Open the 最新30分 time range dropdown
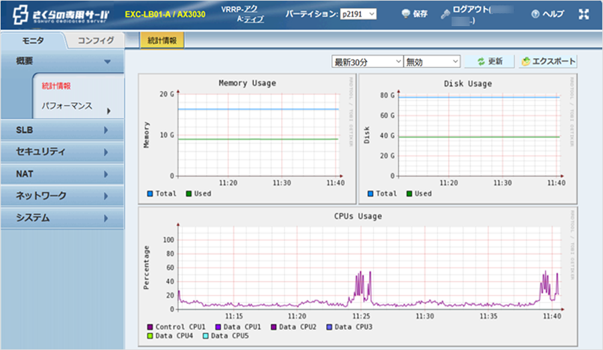Viewport: 603px width, 350px height. 367,62
